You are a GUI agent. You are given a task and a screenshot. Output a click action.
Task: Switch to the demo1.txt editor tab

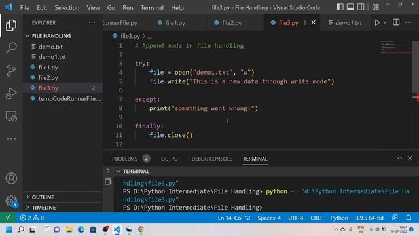345,23
